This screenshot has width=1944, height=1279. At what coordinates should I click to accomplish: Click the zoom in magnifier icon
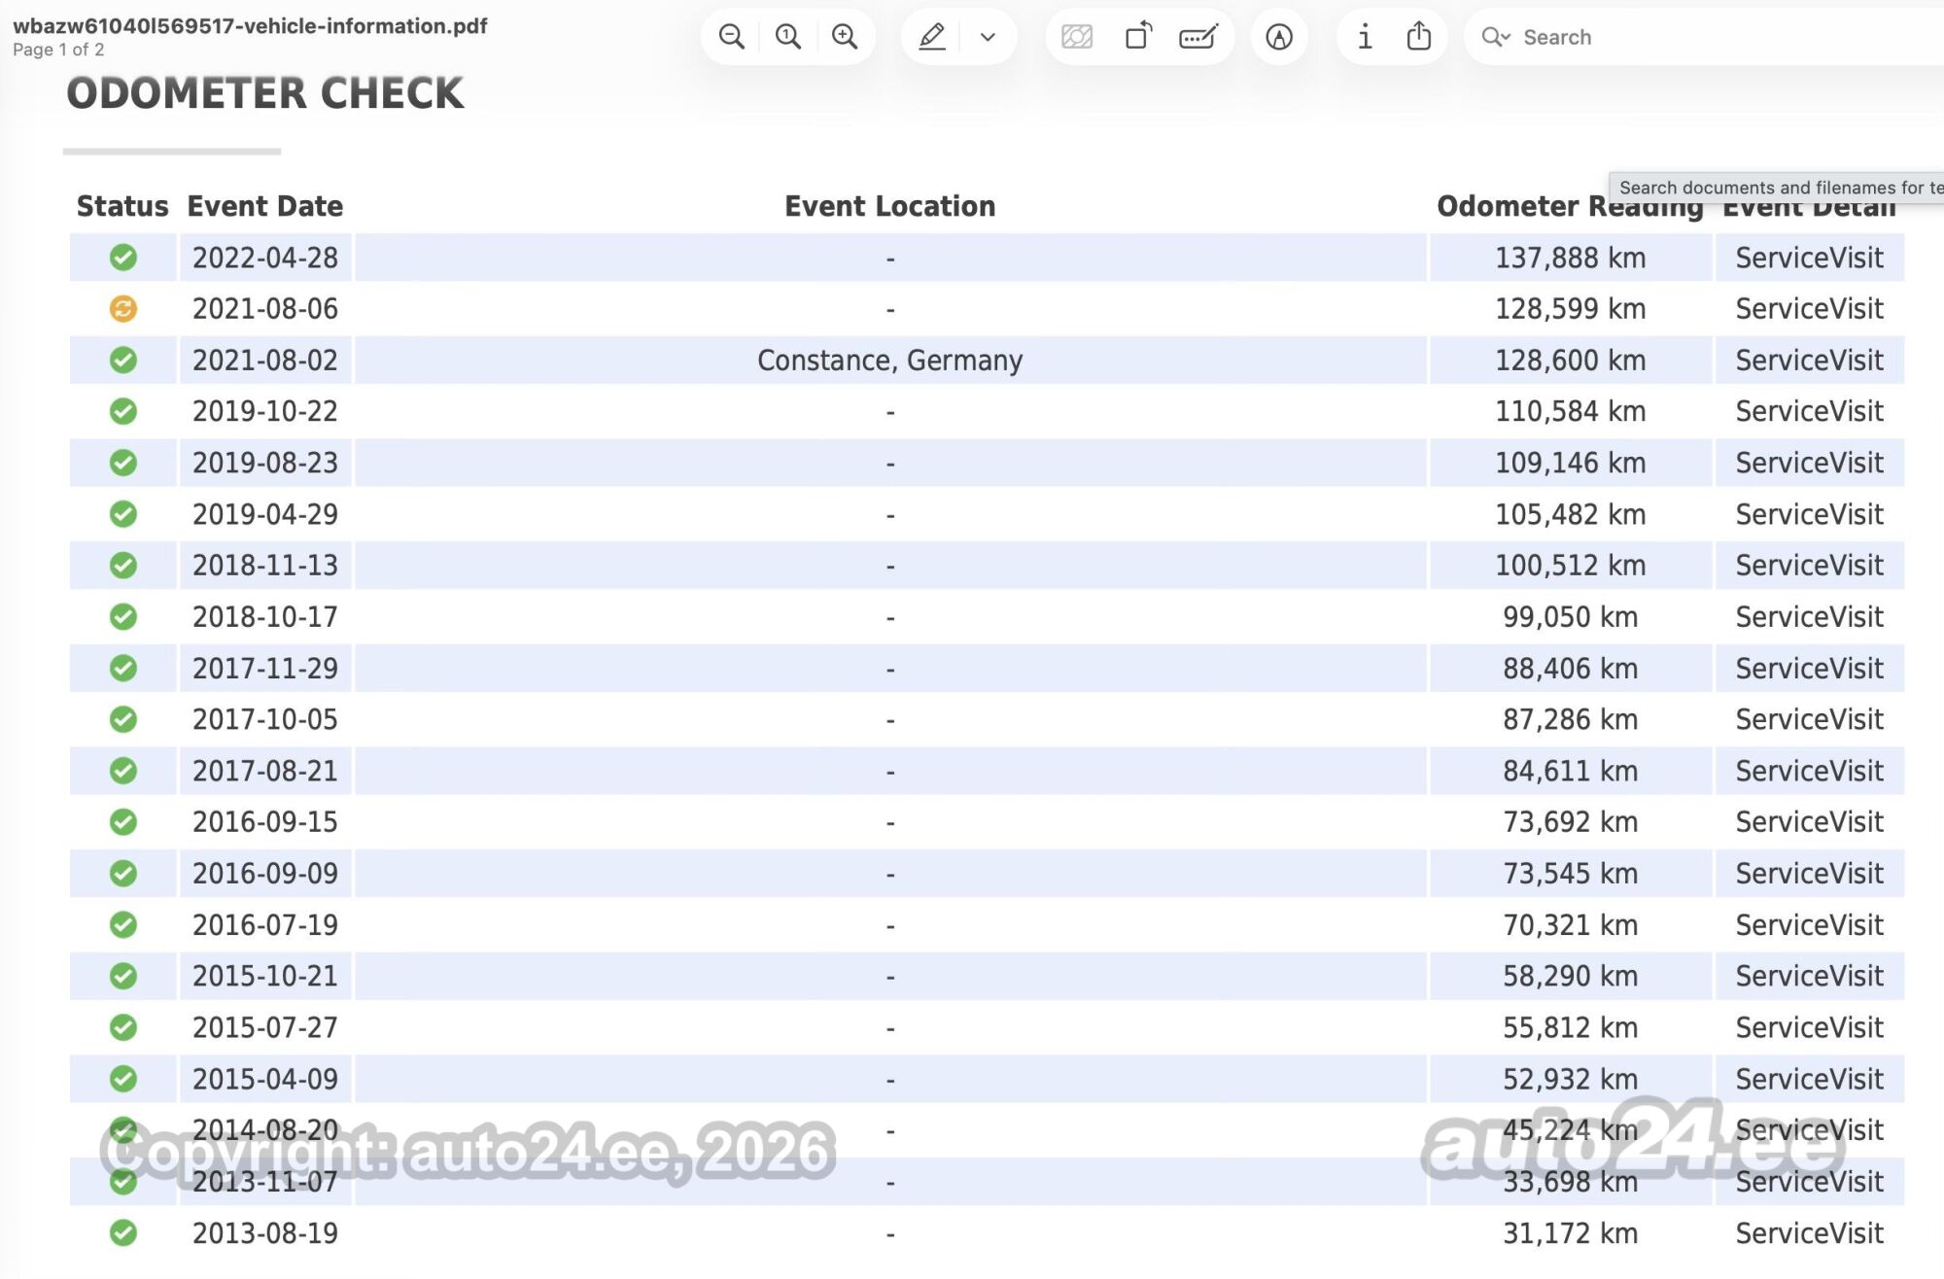[845, 37]
